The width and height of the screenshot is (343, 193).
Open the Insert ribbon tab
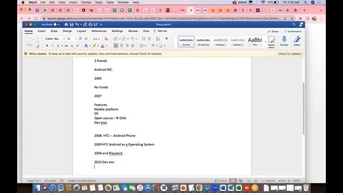(42, 31)
